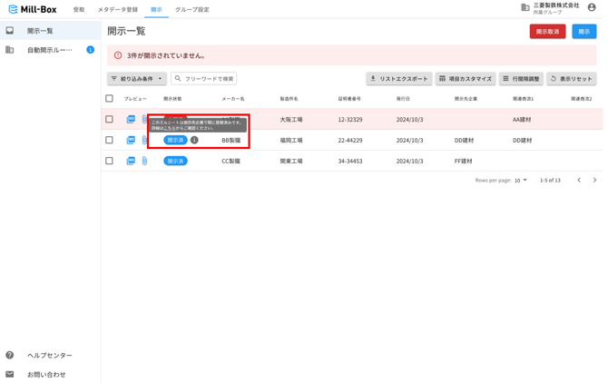Image resolution: width=608 pixels, height=383 pixels.
Task: Select the 関東工場 row checkbox
Action: click(110, 161)
